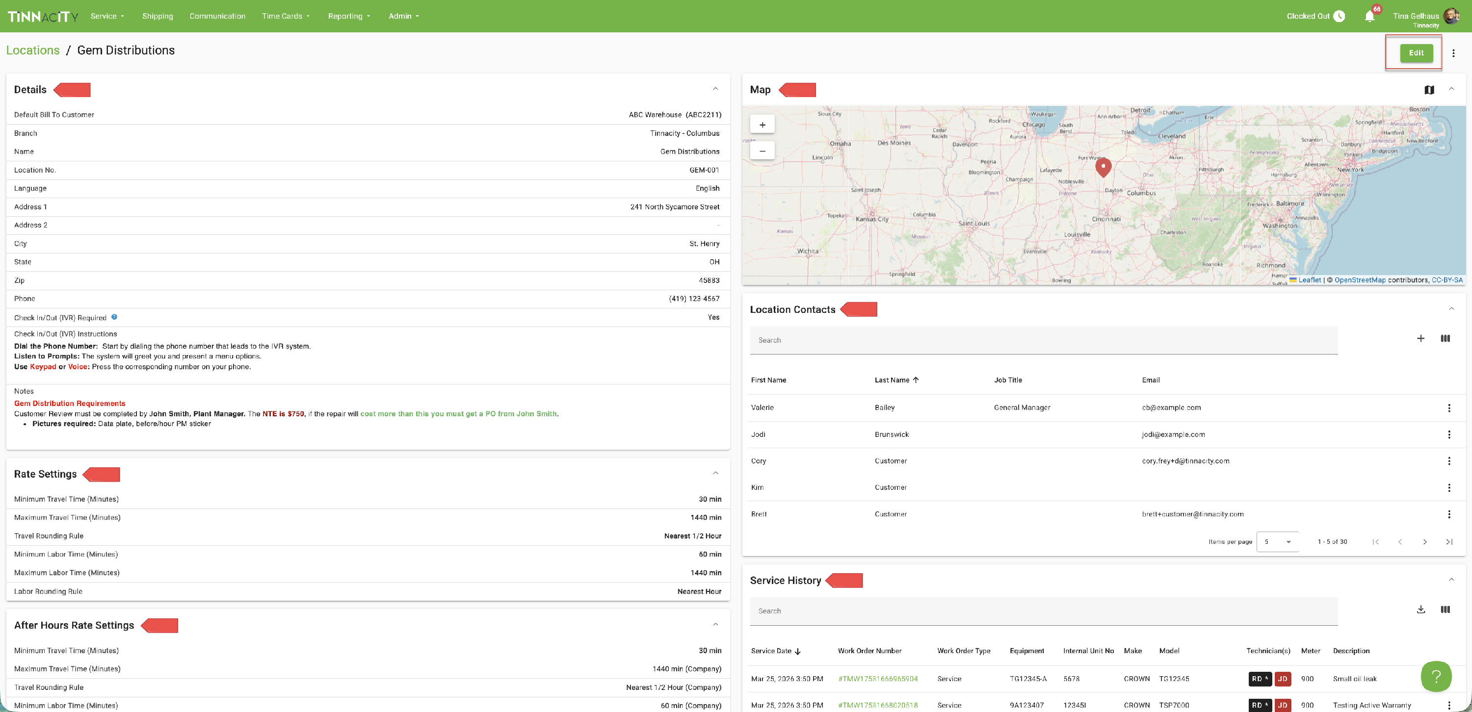Zoom in on the map
The width and height of the screenshot is (1472, 712).
[x=762, y=125]
